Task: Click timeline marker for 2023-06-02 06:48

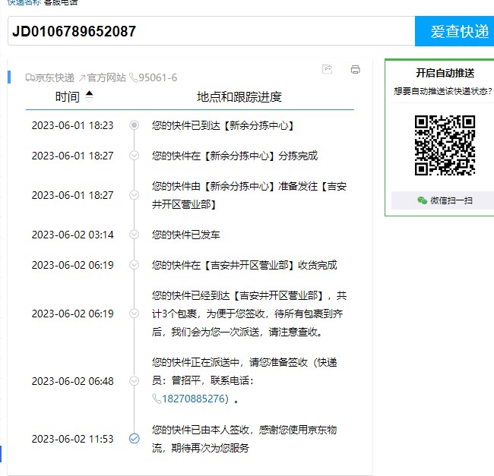Action: [135, 380]
